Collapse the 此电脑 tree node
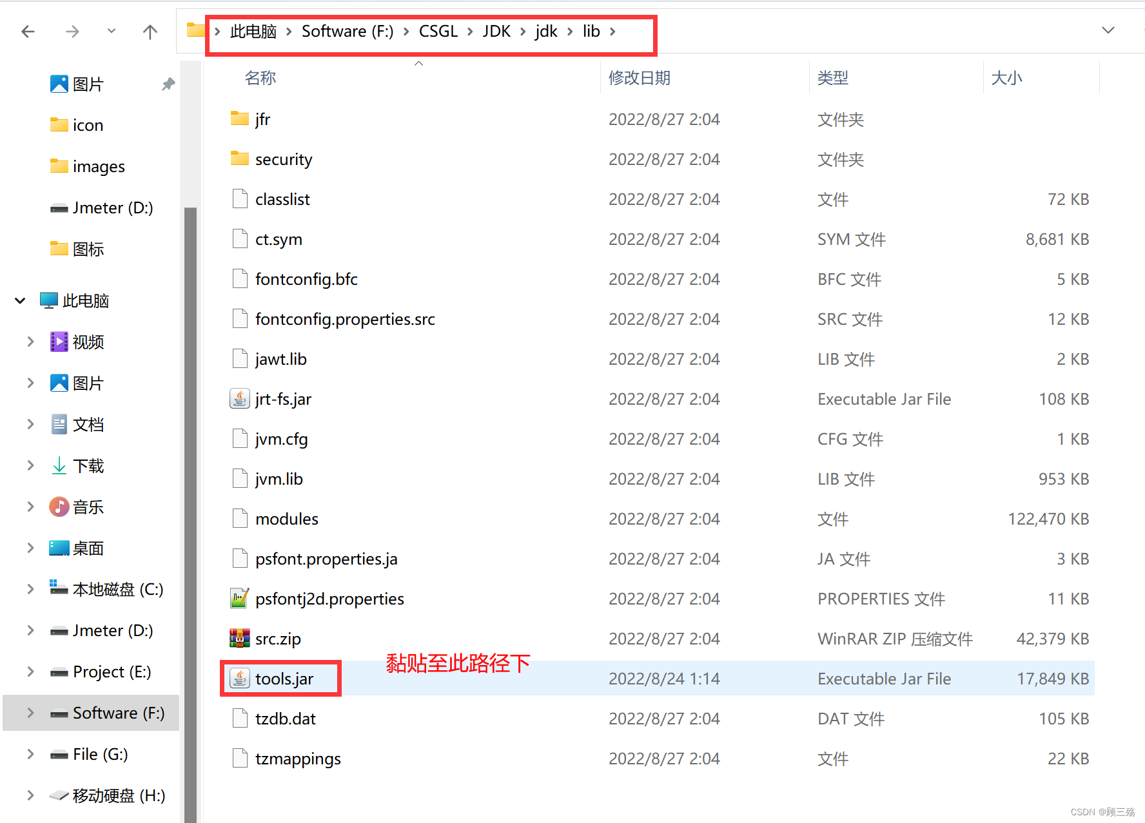The height and width of the screenshot is (823, 1145). pos(20,300)
